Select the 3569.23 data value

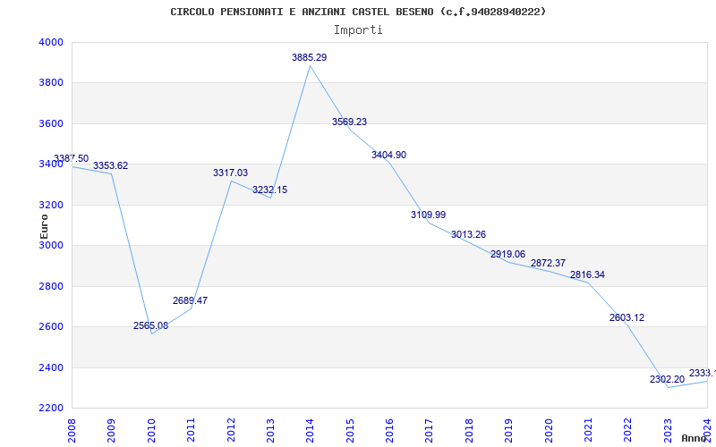[349, 122]
